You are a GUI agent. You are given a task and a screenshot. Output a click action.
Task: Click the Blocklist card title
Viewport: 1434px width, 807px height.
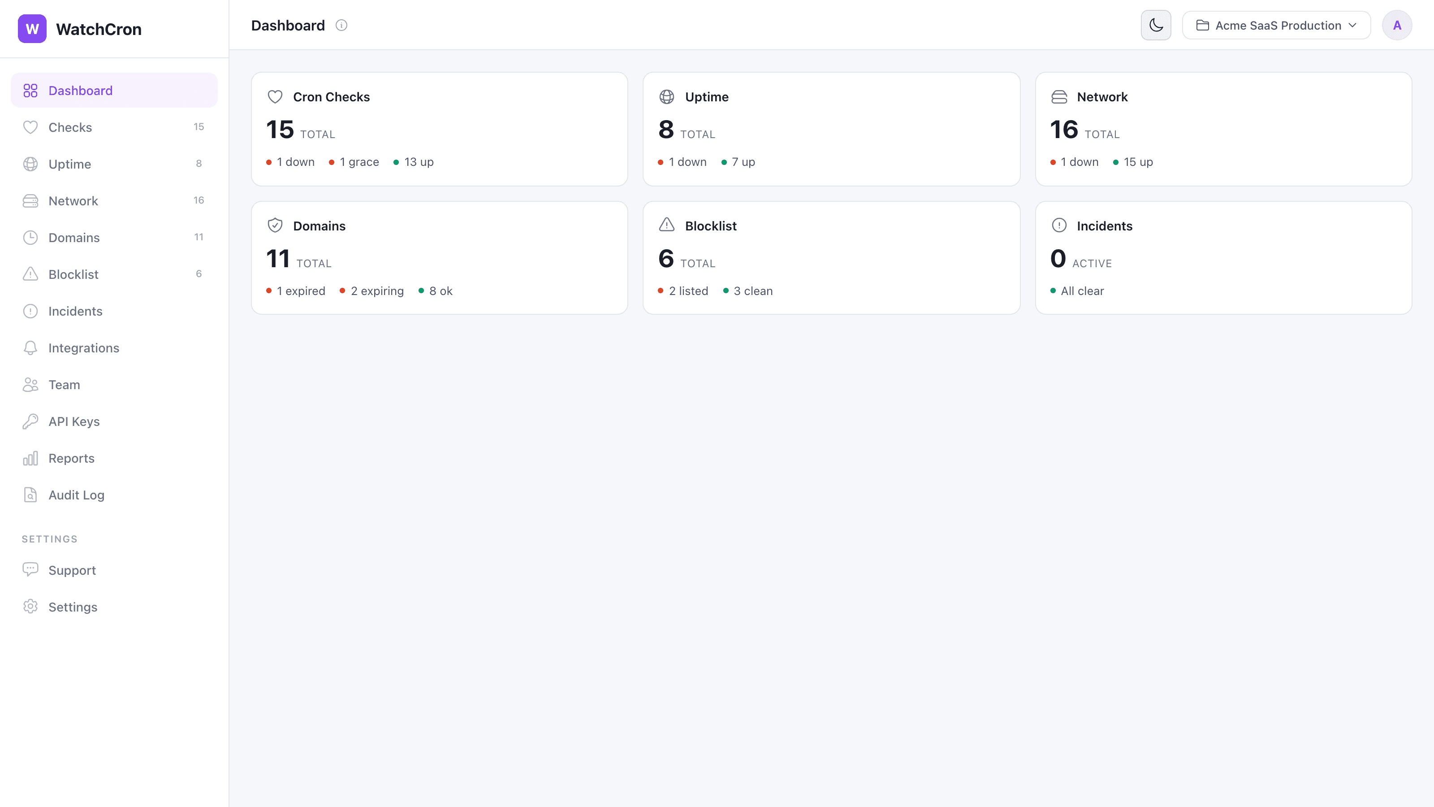tap(710, 226)
